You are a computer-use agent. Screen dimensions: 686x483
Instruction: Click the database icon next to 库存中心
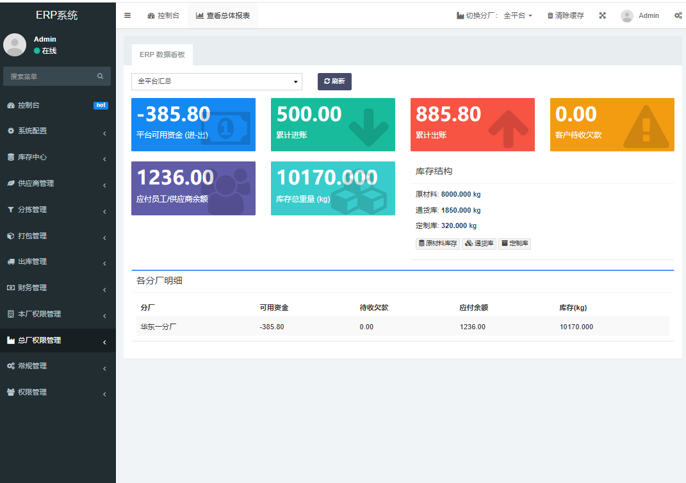pos(11,157)
